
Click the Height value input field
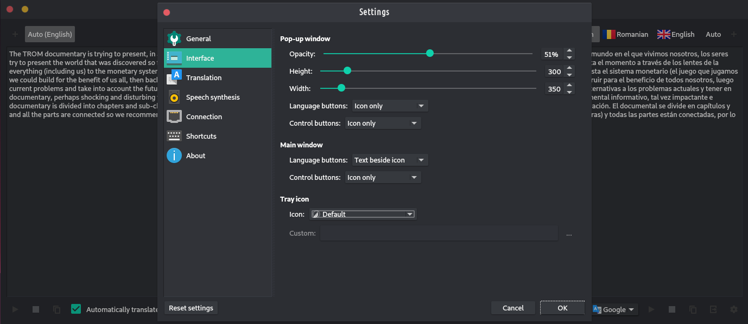[x=554, y=72]
